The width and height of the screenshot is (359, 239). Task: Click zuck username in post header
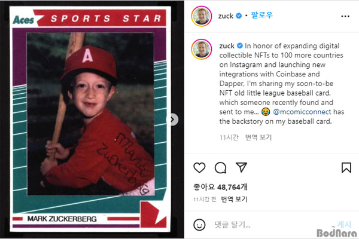(226, 16)
